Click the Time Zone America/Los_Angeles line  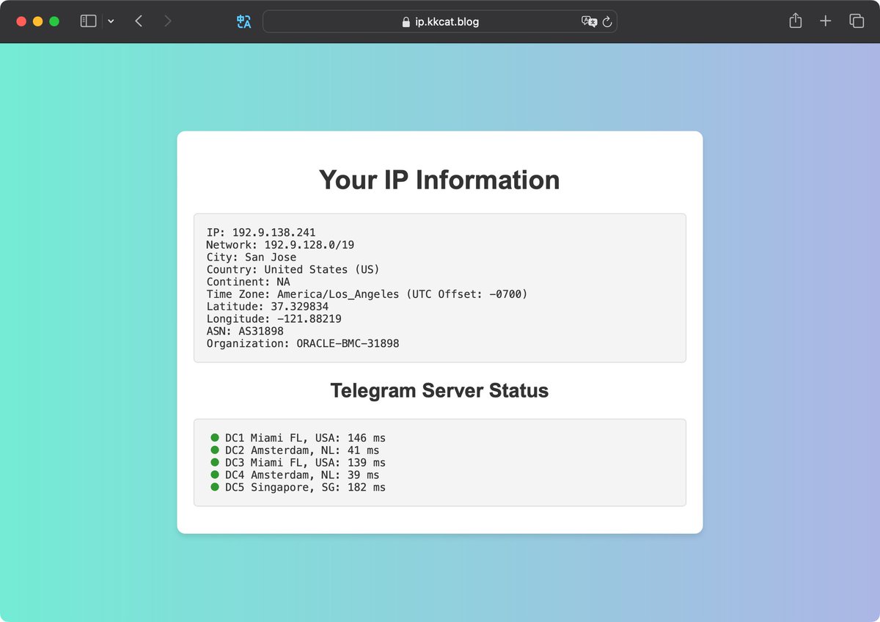tap(367, 294)
